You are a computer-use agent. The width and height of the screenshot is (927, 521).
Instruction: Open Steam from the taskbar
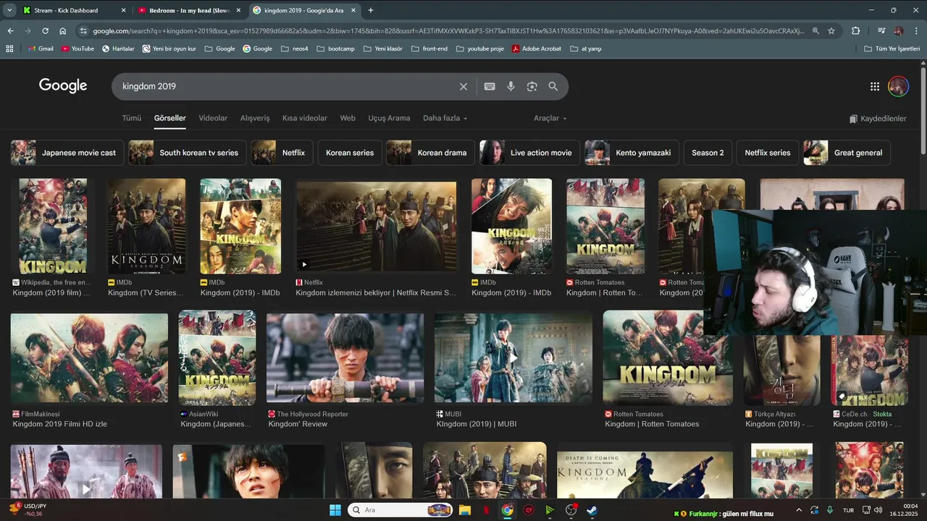click(x=592, y=510)
